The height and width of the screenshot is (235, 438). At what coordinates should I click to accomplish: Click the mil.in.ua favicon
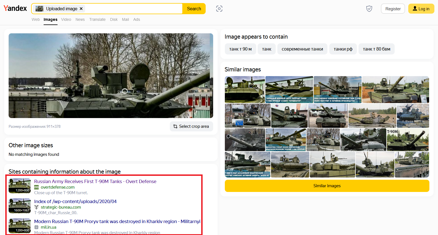36,227
